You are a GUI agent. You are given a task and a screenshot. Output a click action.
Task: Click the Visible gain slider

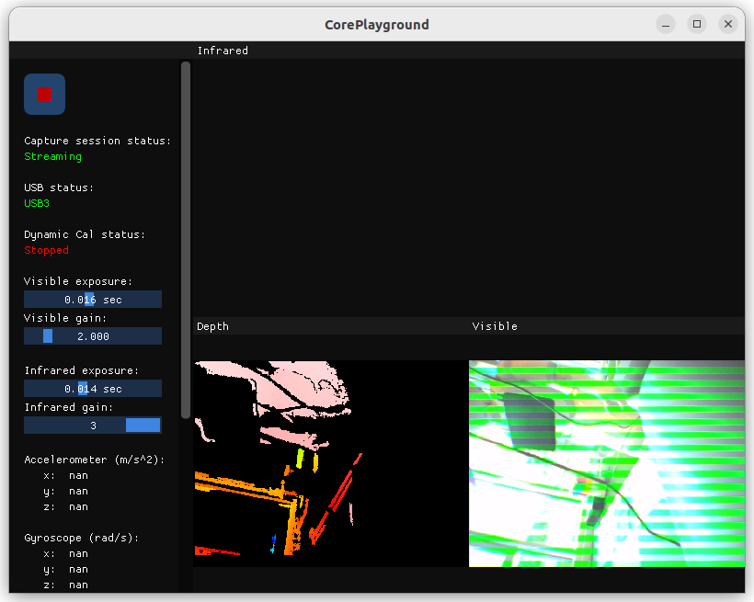point(93,336)
